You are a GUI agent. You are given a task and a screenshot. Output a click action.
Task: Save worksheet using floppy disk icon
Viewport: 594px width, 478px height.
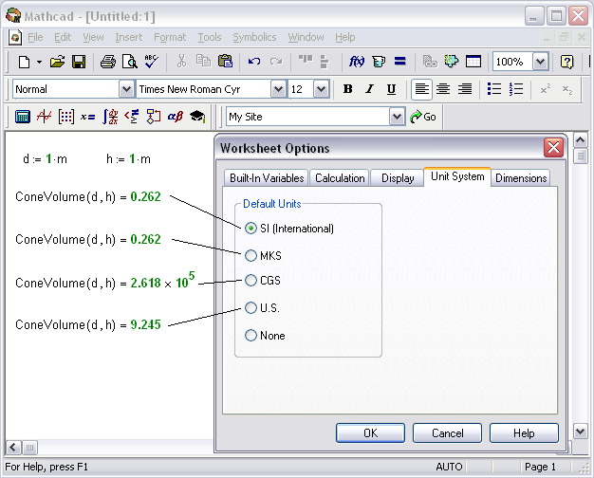pyautogui.click(x=79, y=62)
